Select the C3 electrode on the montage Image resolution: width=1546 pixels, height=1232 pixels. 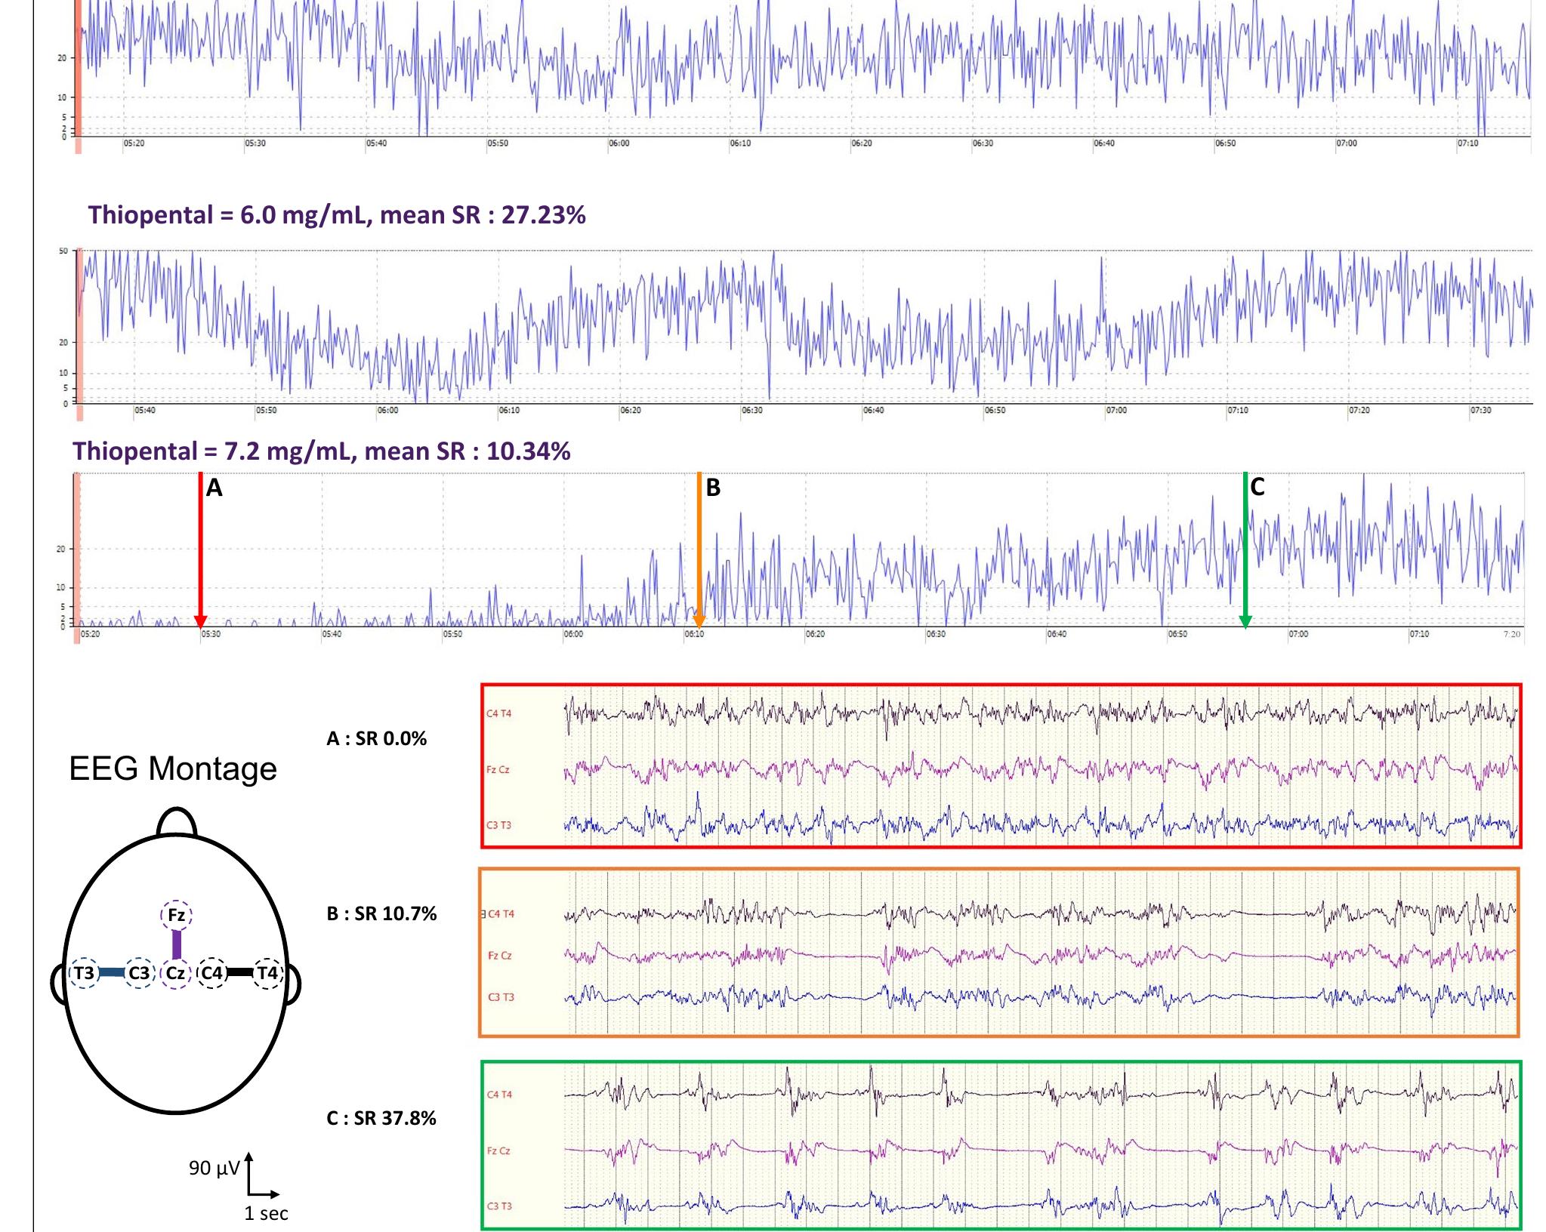pyautogui.click(x=139, y=973)
